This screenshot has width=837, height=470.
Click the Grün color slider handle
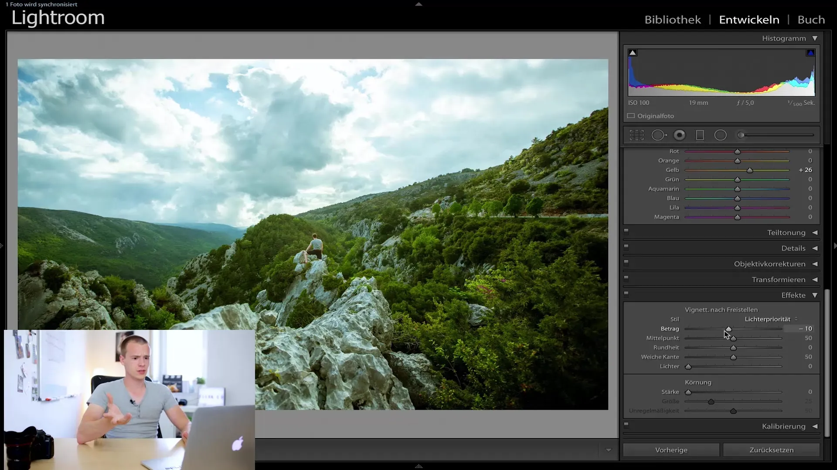point(737,180)
